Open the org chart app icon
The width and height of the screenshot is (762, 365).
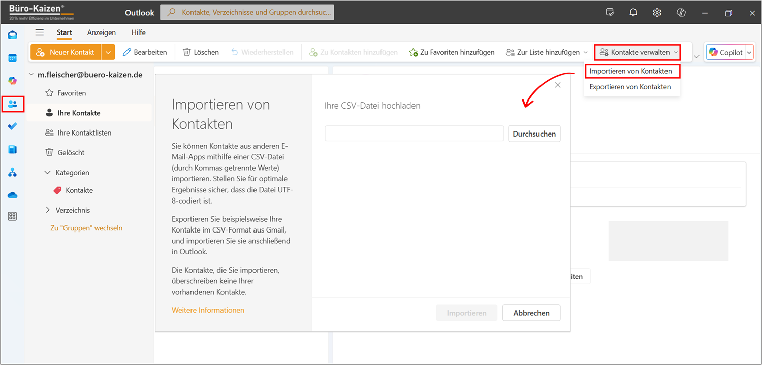click(13, 173)
